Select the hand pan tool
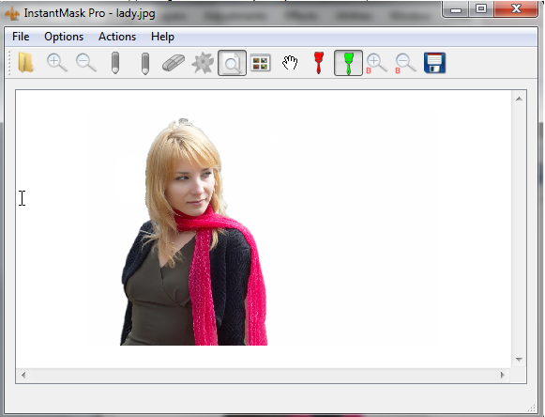The height and width of the screenshot is (417, 545). pyautogui.click(x=290, y=63)
